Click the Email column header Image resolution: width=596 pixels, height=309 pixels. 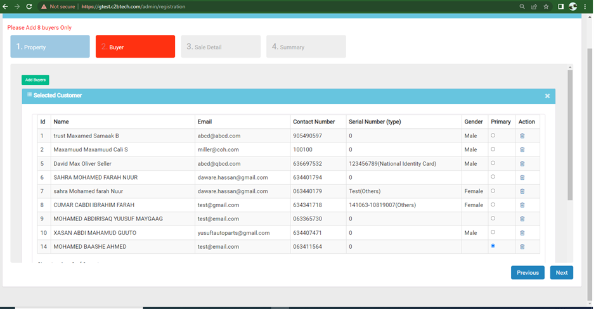205,122
